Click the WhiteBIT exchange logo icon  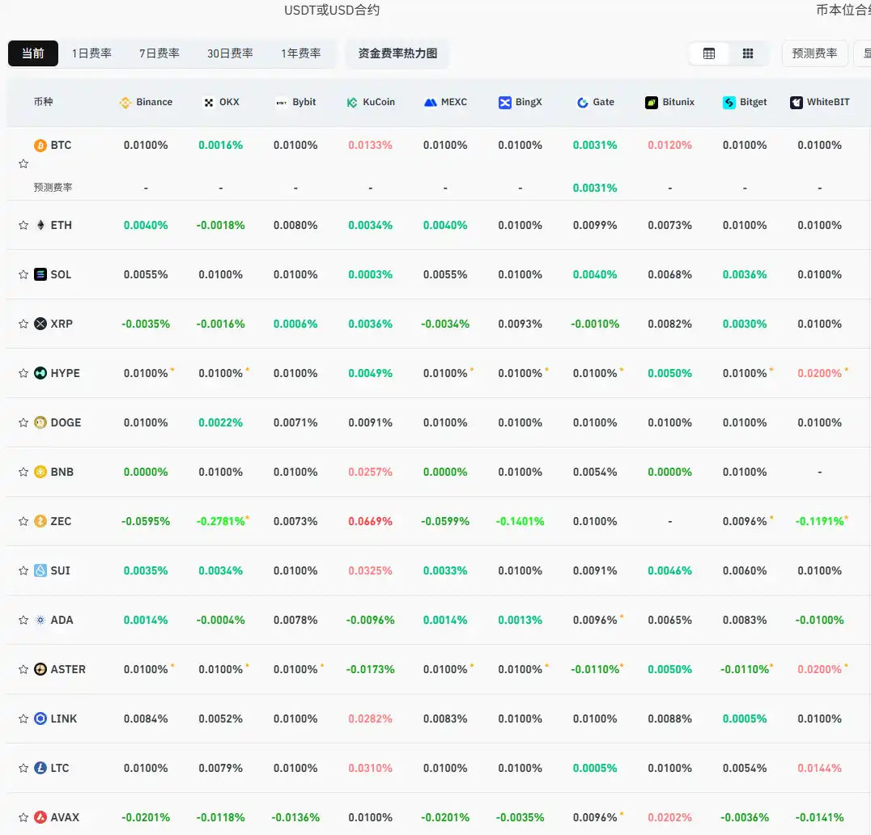(796, 103)
